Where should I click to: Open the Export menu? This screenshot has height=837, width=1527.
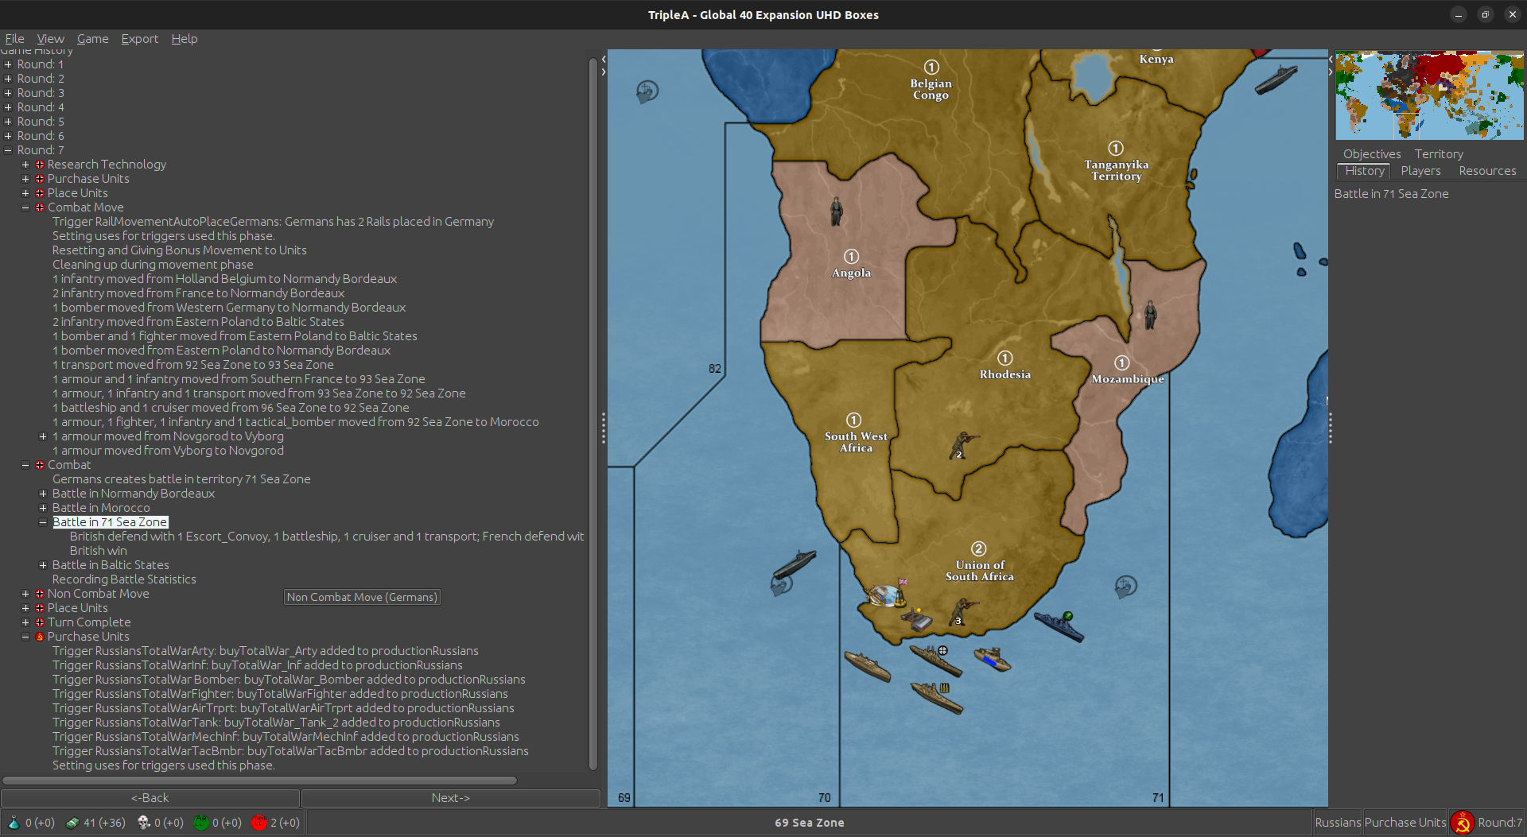139,38
